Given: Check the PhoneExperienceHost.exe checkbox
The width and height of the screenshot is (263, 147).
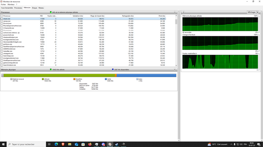Looking at the screenshot, I should click(2, 26).
